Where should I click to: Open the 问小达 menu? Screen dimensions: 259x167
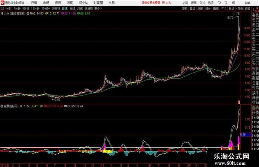pos(83,3)
